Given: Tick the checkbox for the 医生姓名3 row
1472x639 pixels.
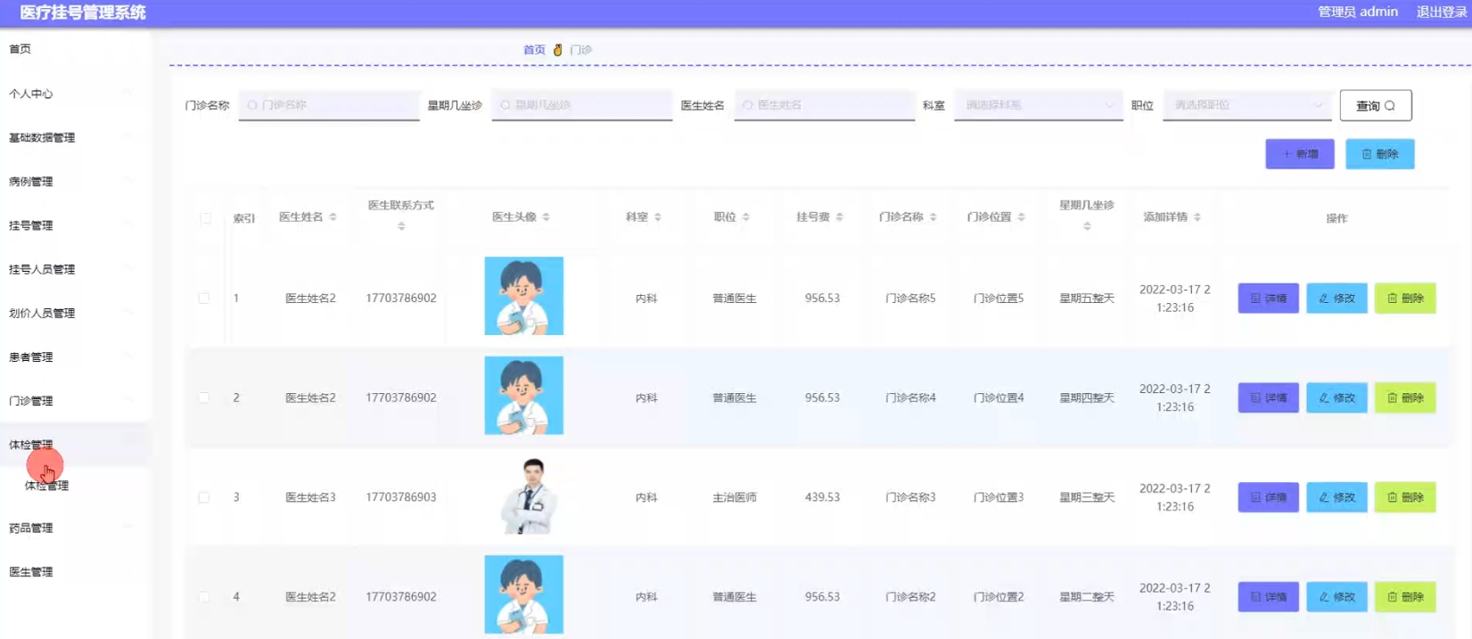Looking at the screenshot, I should pyautogui.click(x=204, y=497).
